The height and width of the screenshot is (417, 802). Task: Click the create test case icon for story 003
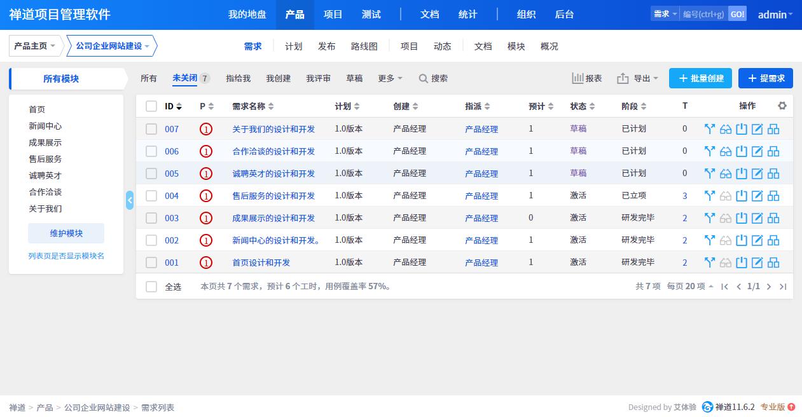click(773, 218)
